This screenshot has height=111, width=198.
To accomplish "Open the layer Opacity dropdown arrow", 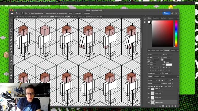I will pyautogui.click(x=172, y=84).
